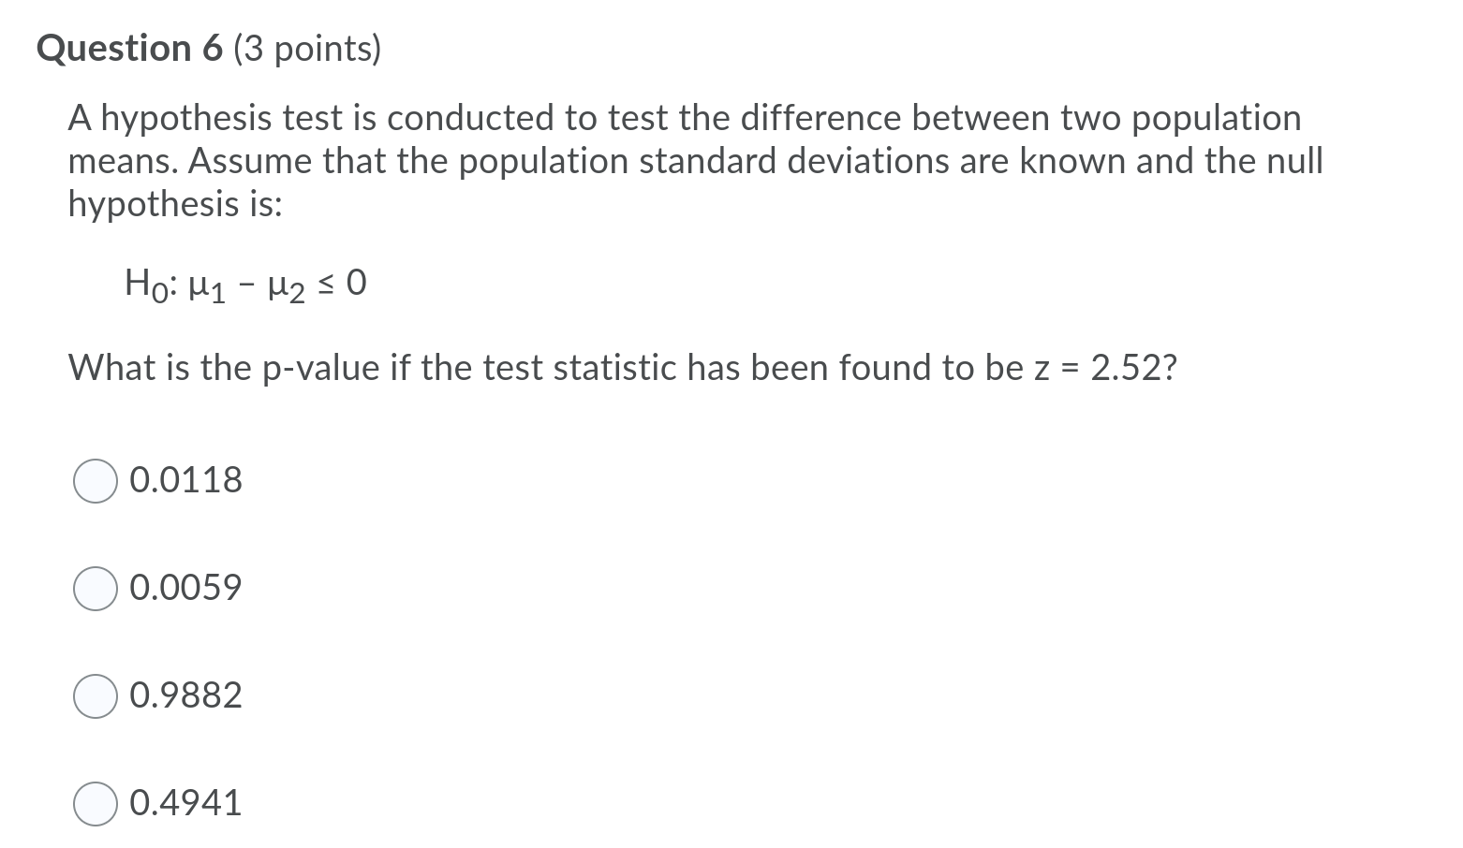Viewport: 1463px width, 848px height.
Task: Select the radio button for 0.0118
Action: [95, 481]
